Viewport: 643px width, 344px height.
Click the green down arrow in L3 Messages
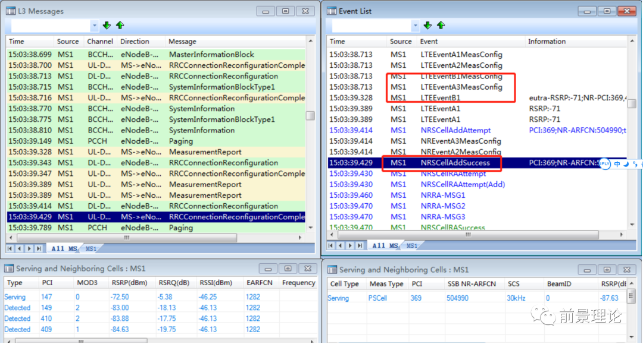coord(107,26)
